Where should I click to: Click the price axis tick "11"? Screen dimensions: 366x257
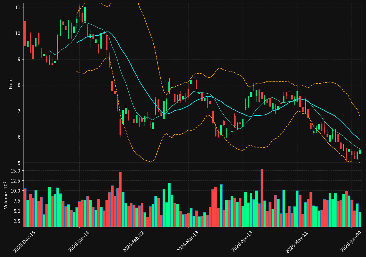(18, 7)
